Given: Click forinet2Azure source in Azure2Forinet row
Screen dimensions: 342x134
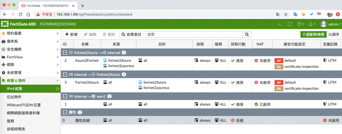Looking at the screenshot, I should [x=117, y=61].
